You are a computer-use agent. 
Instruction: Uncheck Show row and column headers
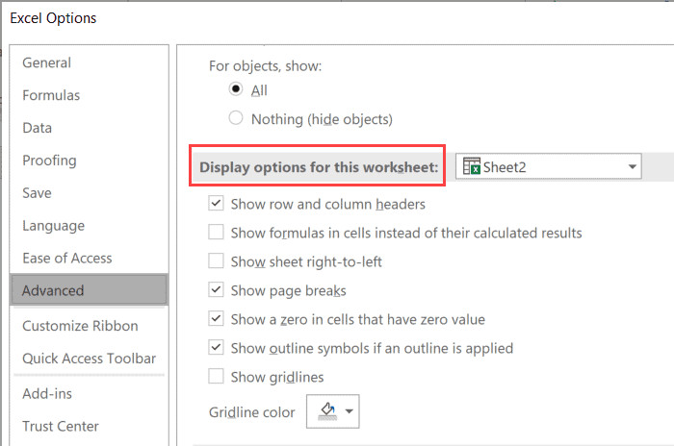tap(217, 204)
